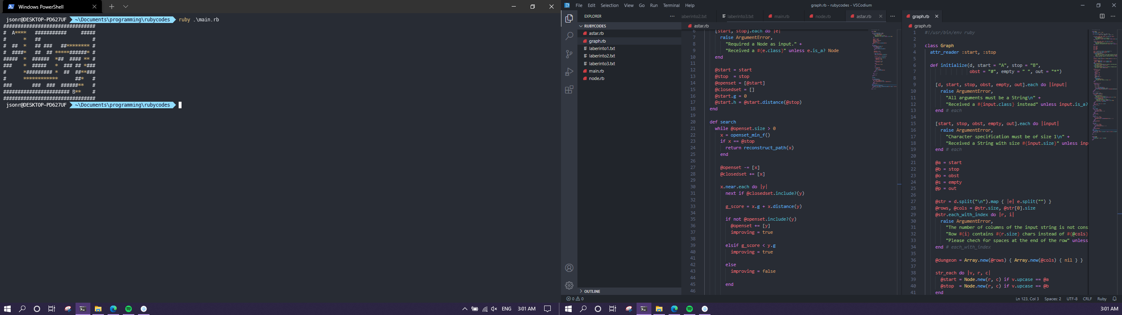Click the graph.rb minimap overview
Image resolution: width=1122 pixels, height=315 pixels.
(1104, 85)
